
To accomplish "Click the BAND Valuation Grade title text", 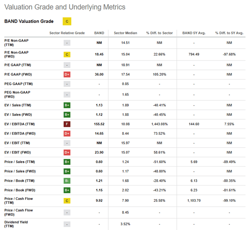I will coord(29,21).
